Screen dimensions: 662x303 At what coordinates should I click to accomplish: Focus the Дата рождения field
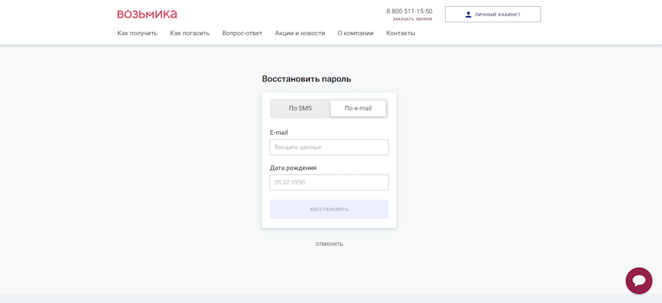[x=329, y=183]
